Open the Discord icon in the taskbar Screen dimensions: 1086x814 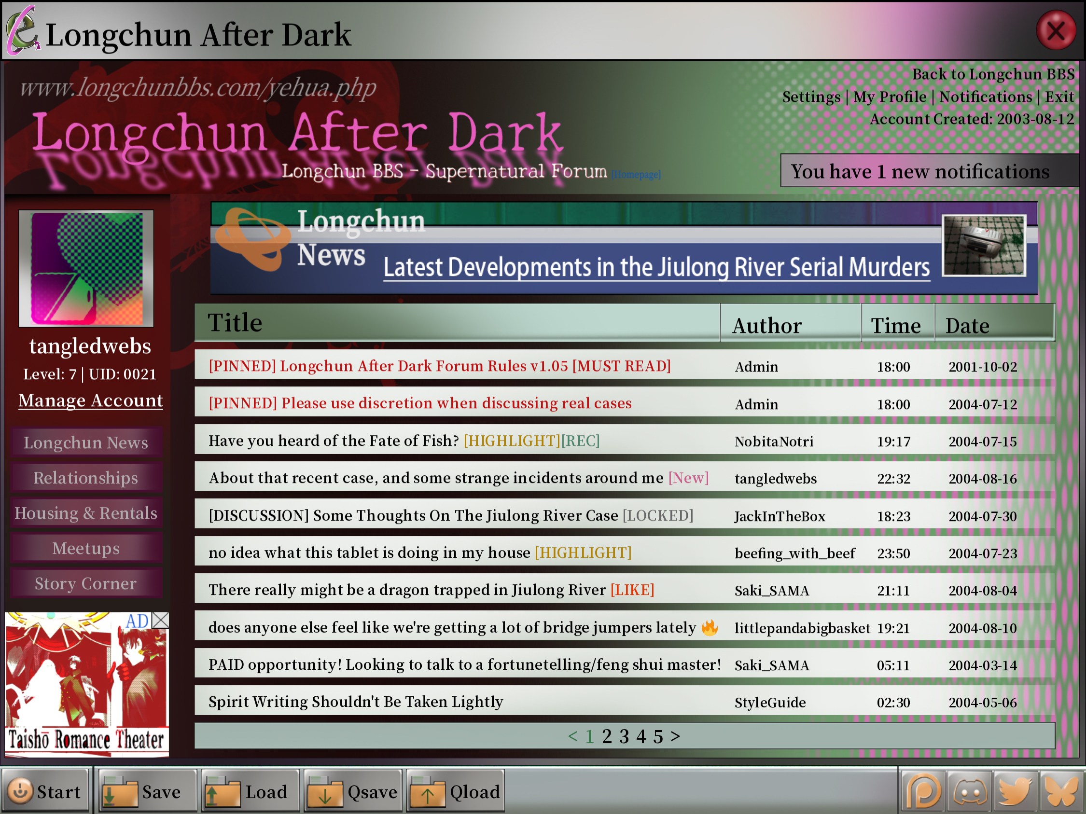pyautogui.click(x=969, y=791)
